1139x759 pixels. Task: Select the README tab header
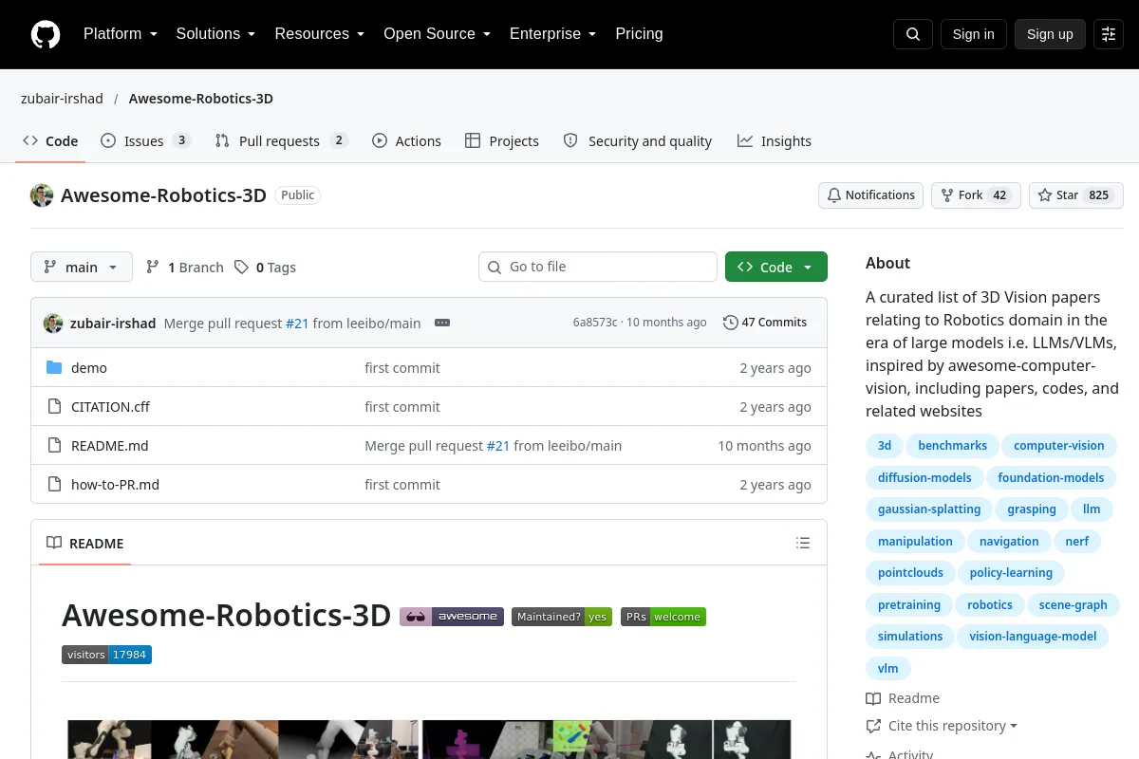(85, 544)
